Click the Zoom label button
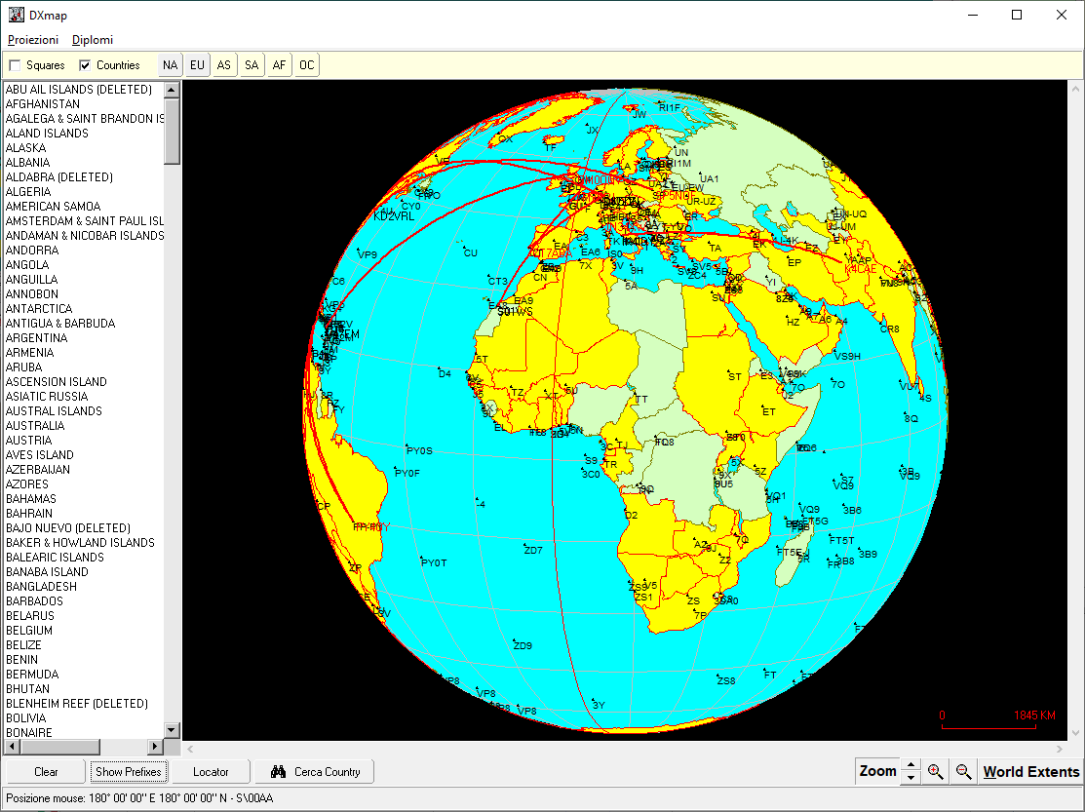1085x812 pixels. click(x=877, y=771)
